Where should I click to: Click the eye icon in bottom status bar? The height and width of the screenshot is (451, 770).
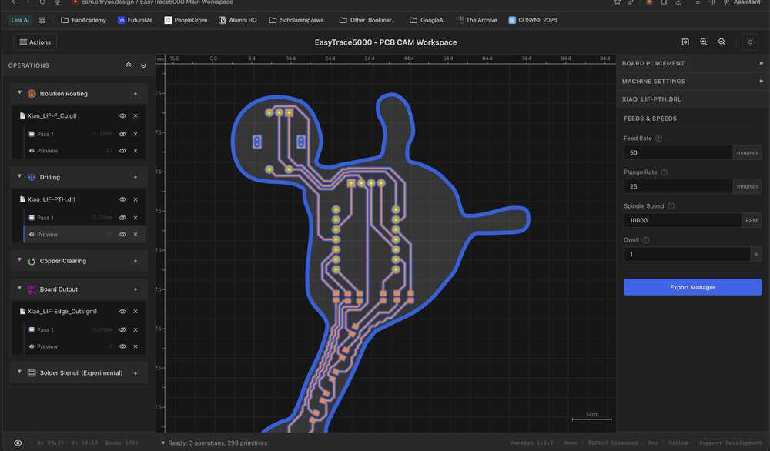[x=18, y=443]
